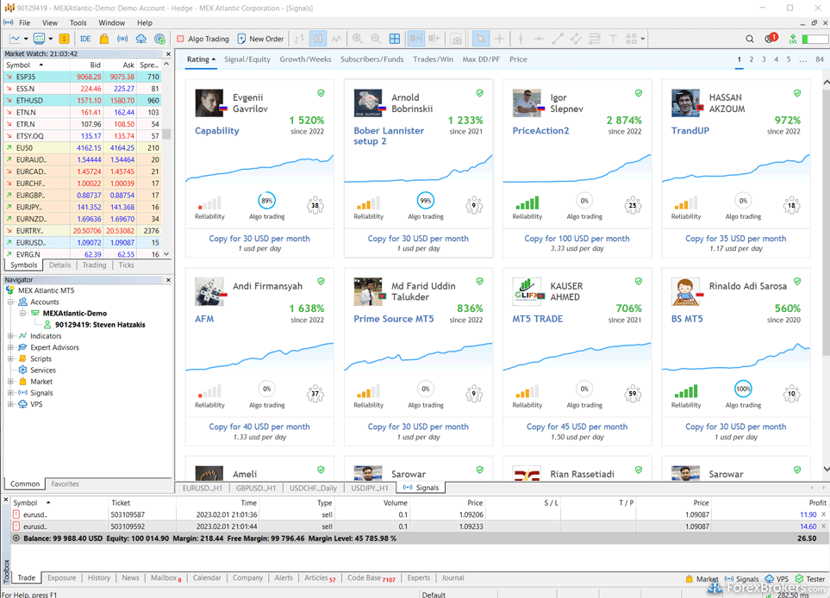Viewport: 830px width, 598px height.
Task: Open the search magnifier in toolbar
Action: [750, 39]
